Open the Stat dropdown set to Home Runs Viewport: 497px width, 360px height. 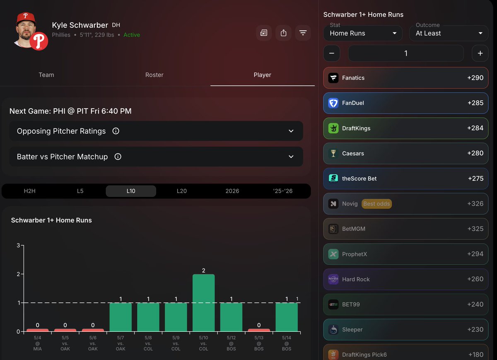tap(363, 33)
